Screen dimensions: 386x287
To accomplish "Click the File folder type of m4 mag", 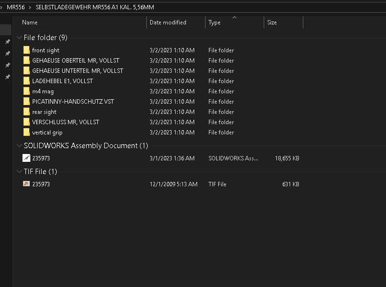I will point(221,91).
